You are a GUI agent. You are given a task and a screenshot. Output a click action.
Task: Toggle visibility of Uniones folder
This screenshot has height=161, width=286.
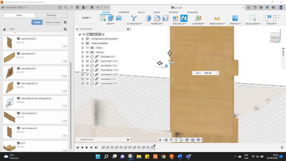[x=87, y=52]
